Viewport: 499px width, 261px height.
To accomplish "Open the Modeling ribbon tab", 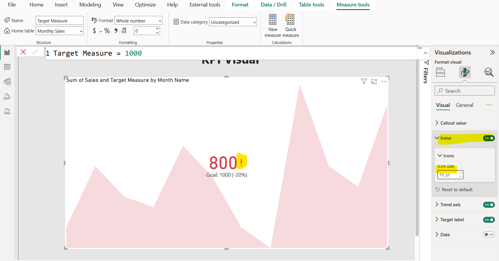I will coord(90,5).
